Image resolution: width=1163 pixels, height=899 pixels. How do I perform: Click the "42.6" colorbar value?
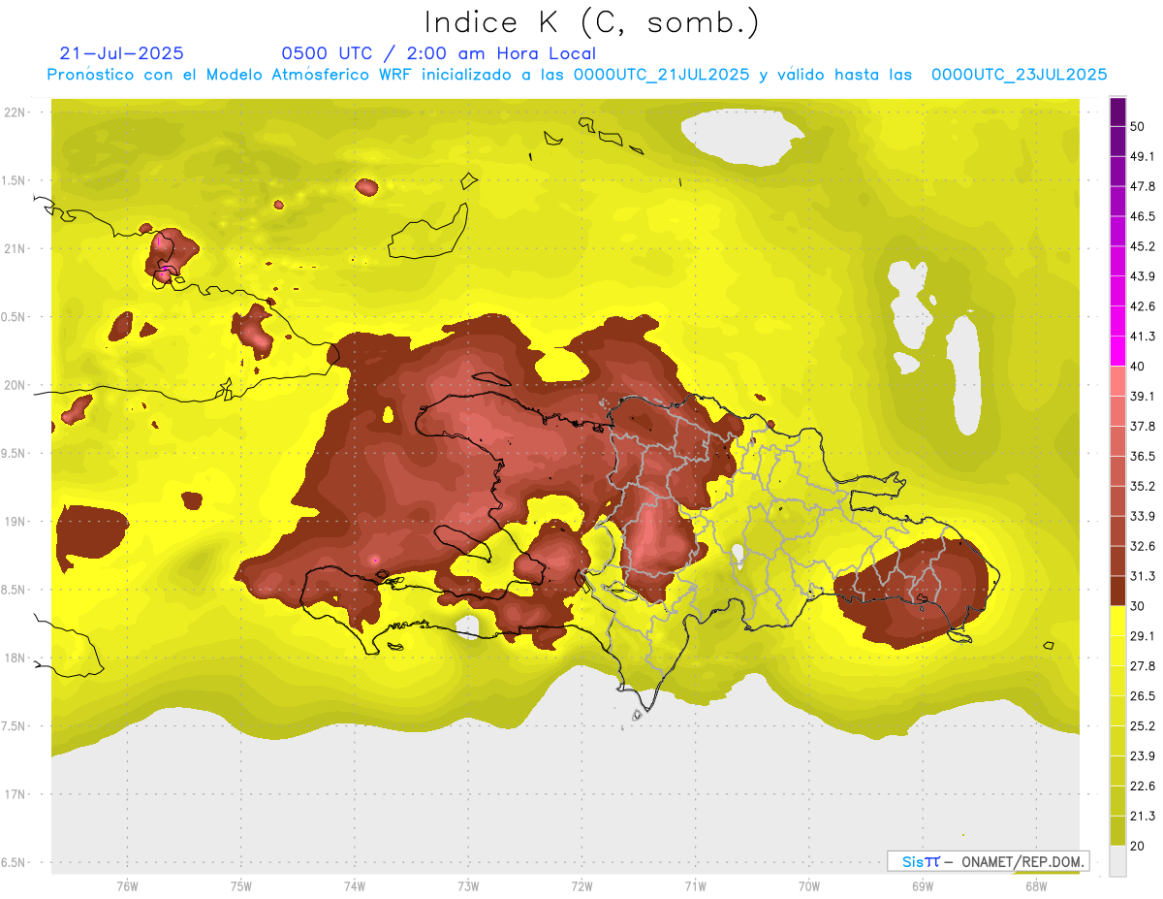1143,306
